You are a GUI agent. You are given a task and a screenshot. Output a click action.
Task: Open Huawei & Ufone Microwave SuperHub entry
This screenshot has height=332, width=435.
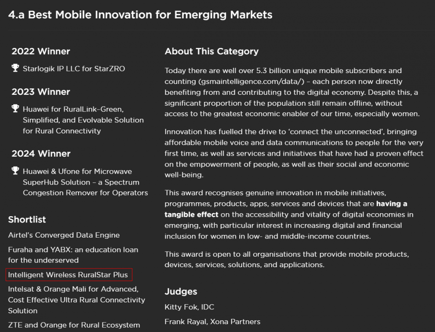[85, 182]
